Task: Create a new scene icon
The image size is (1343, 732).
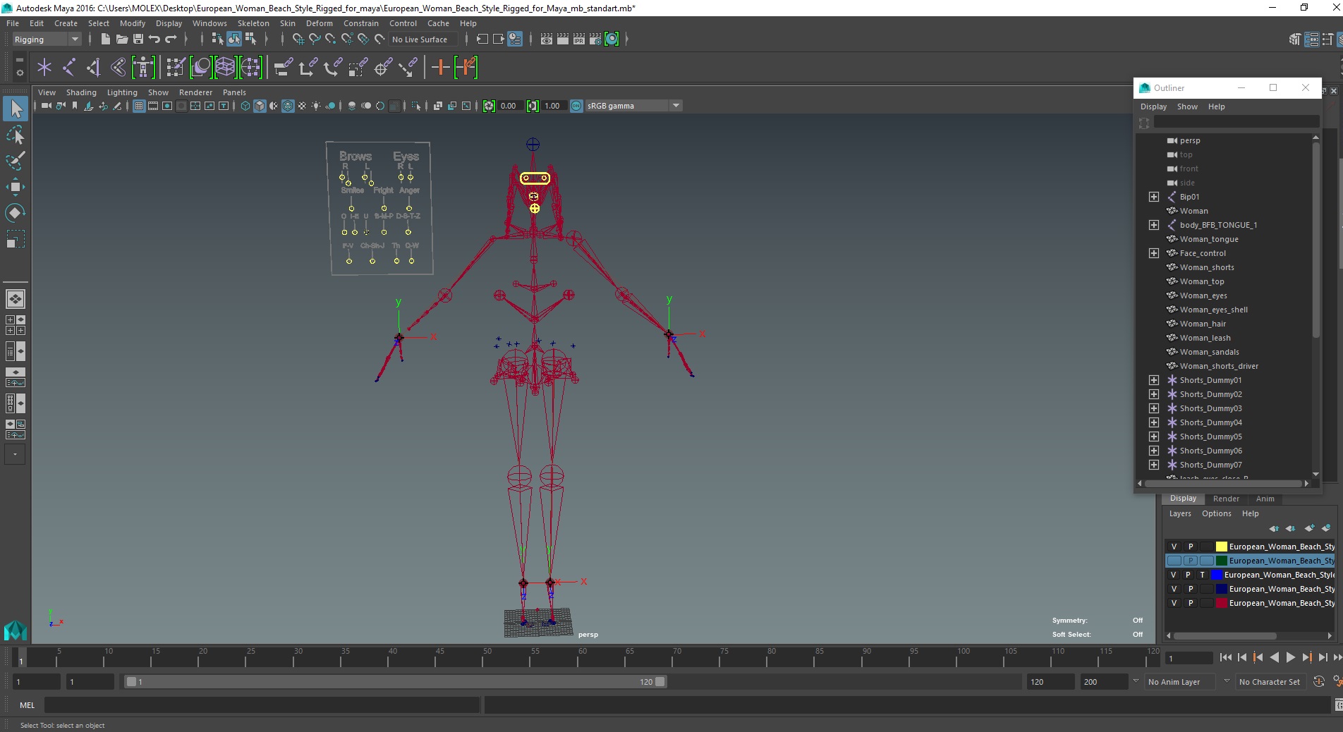Action: 105,39
